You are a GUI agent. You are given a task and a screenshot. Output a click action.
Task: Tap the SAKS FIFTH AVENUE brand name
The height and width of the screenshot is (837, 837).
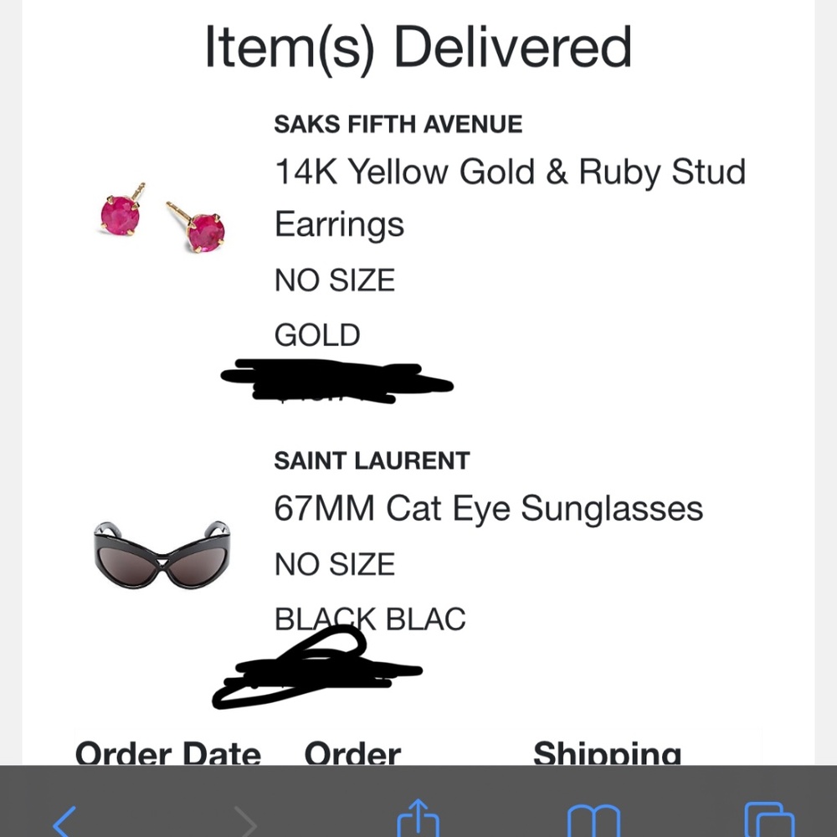[398, 124]
